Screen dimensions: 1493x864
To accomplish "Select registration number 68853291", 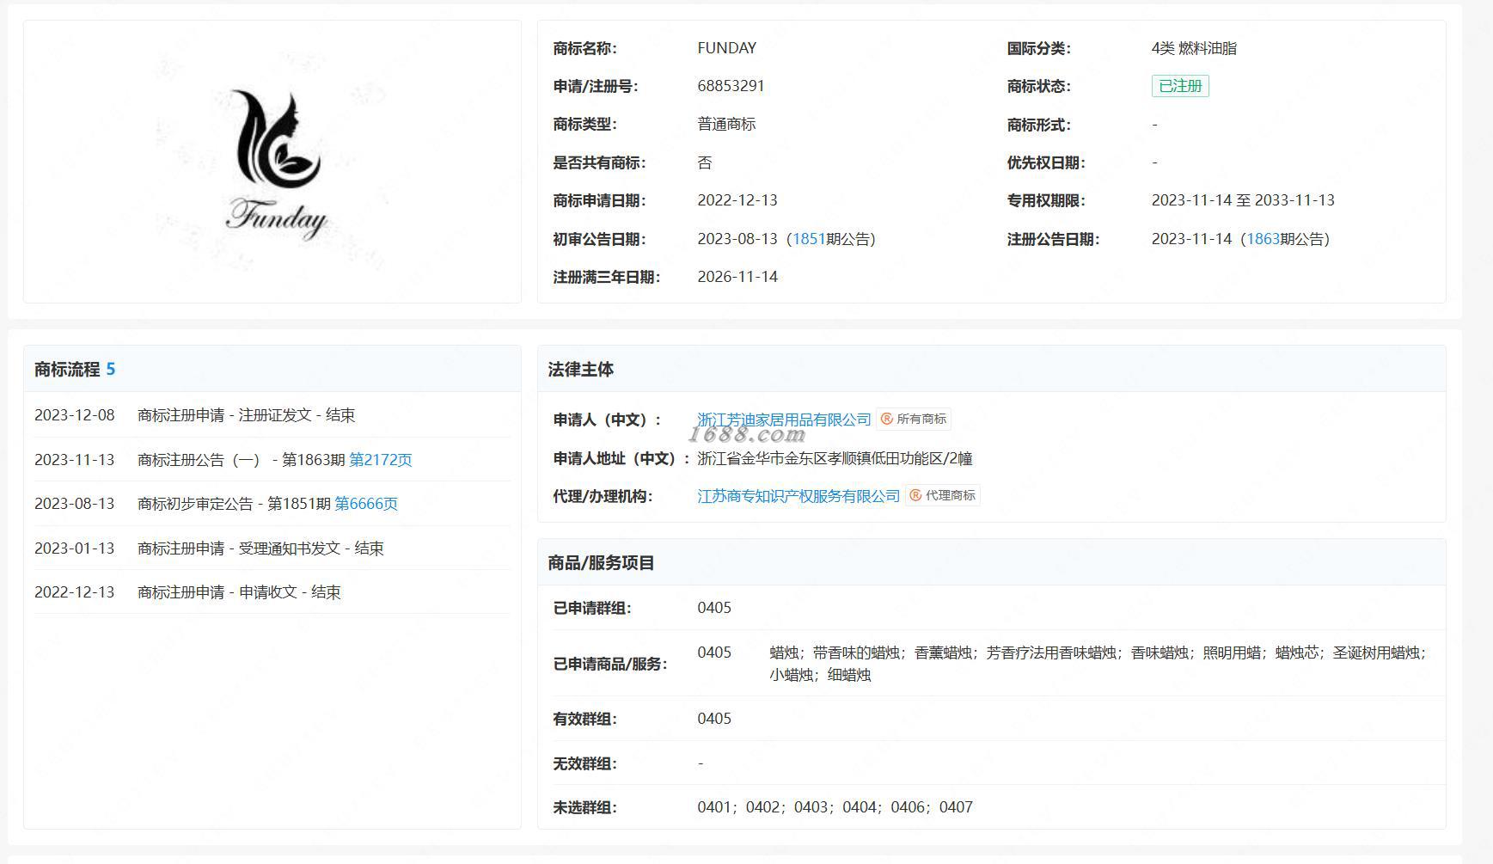I will (731, 86).
